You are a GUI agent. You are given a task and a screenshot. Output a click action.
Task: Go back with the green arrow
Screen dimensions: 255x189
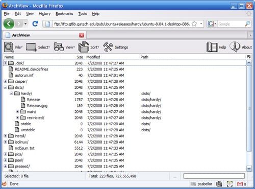pos(9,23)
